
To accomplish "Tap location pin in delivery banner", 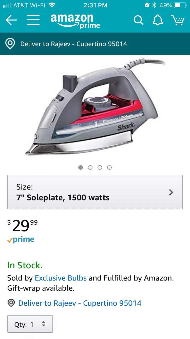I will [10, 44].
